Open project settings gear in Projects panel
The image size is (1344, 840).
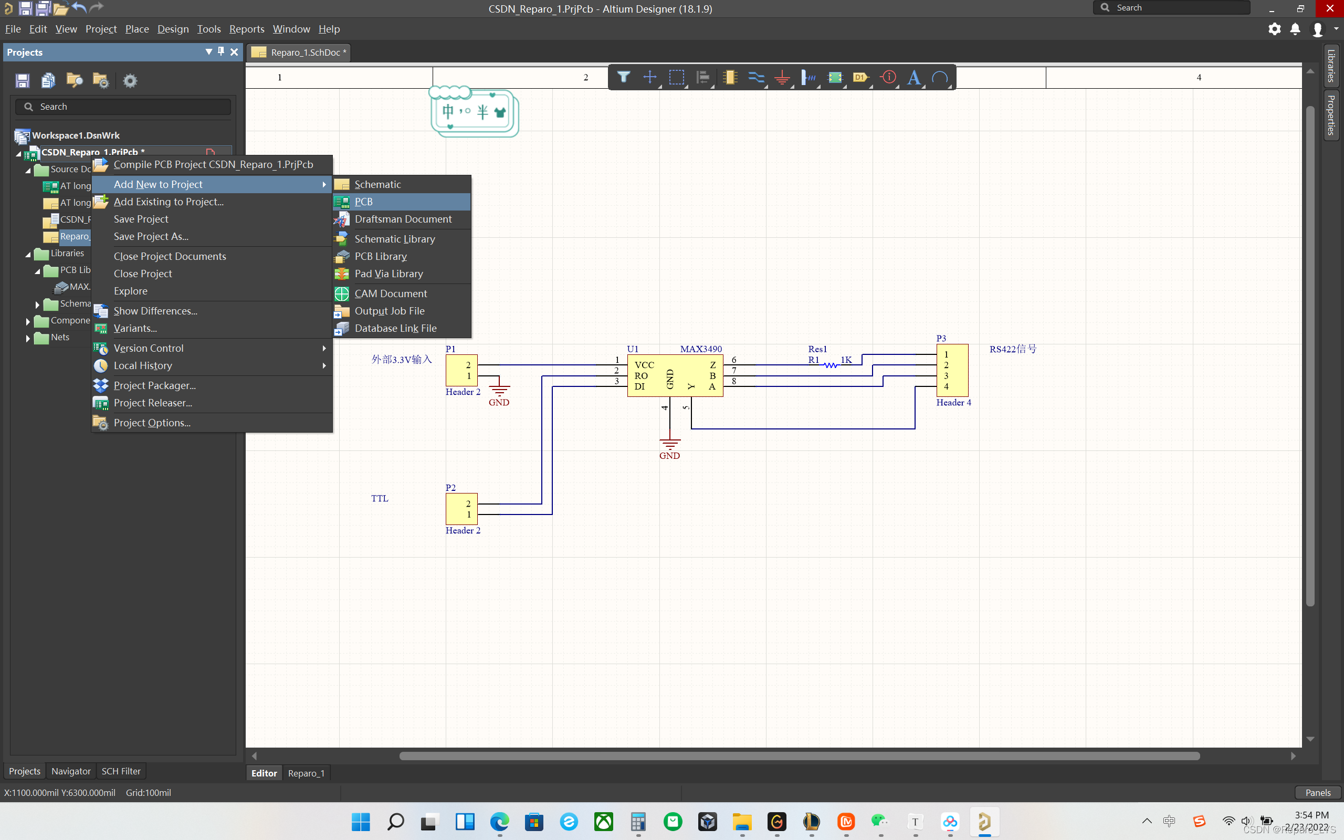130,81
